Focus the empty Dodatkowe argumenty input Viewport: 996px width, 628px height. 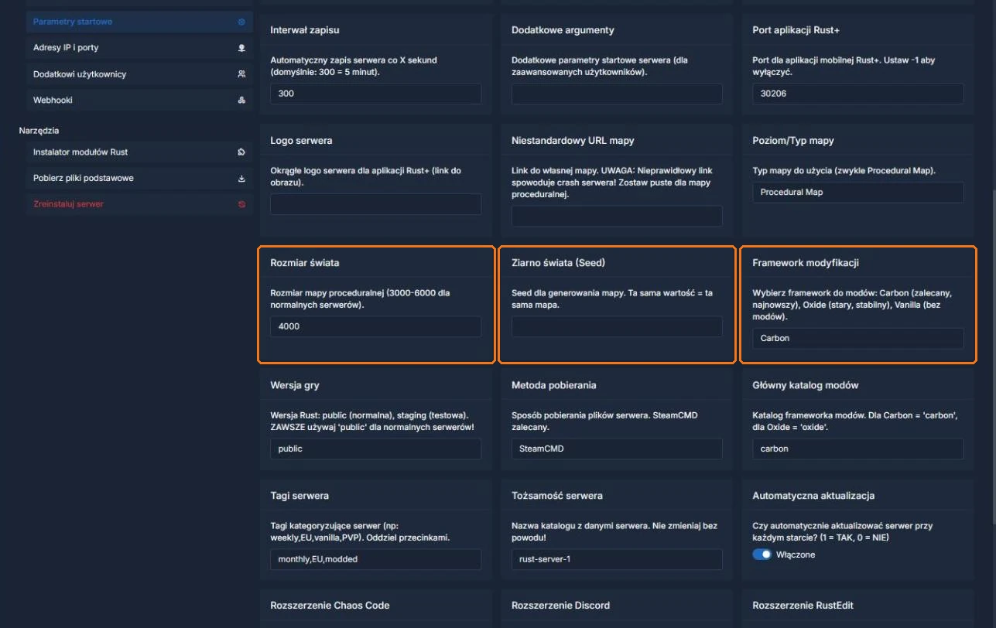click(x=617, y=94)
